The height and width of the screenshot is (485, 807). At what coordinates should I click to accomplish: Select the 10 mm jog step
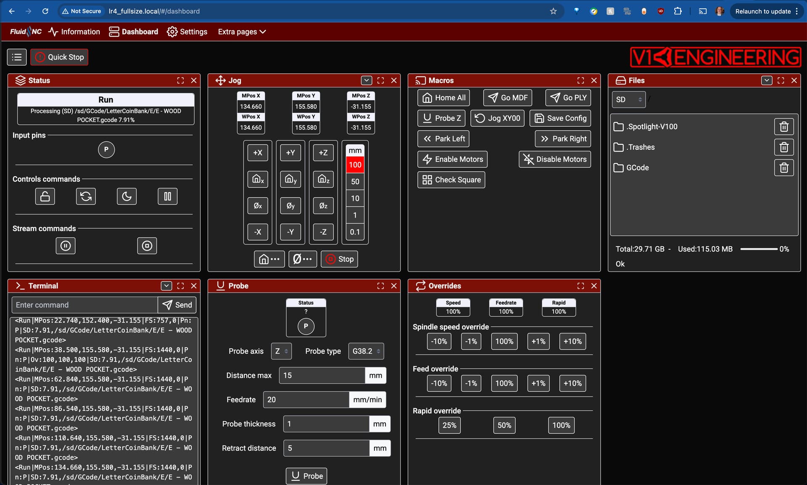[355, 198]
